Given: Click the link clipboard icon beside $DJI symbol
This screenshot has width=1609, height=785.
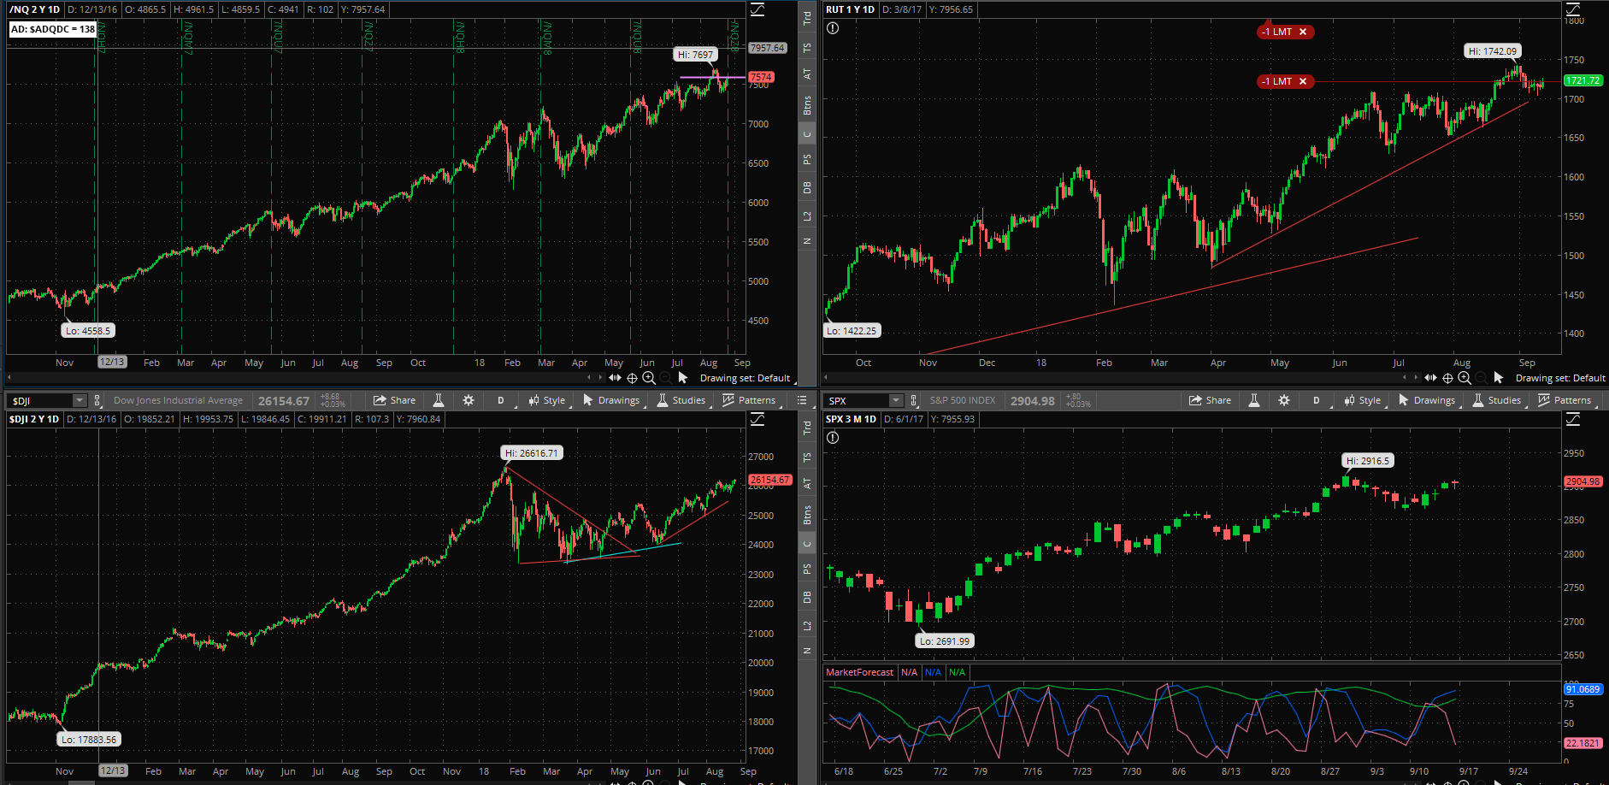Looking at the screenshot, I should click(97, 400).
